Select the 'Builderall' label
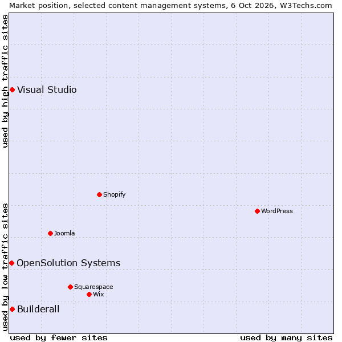 (38, 310)
